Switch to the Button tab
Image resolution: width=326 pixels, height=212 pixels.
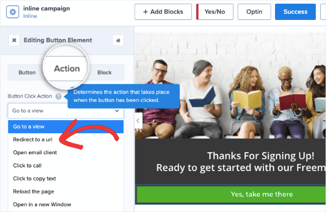click(x=27, y=72)
